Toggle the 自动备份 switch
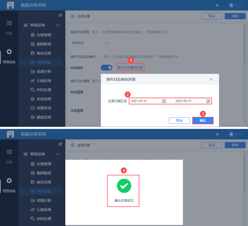This screenshot has width=248, height=226. click(107, 68)
